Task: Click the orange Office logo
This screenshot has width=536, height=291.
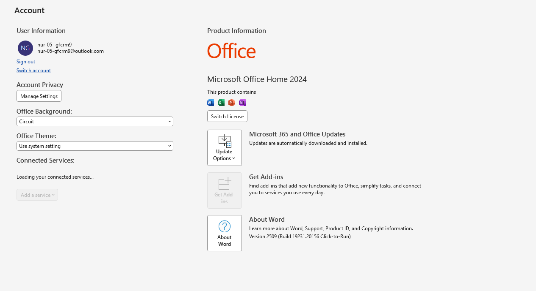Action: [231, 51]
